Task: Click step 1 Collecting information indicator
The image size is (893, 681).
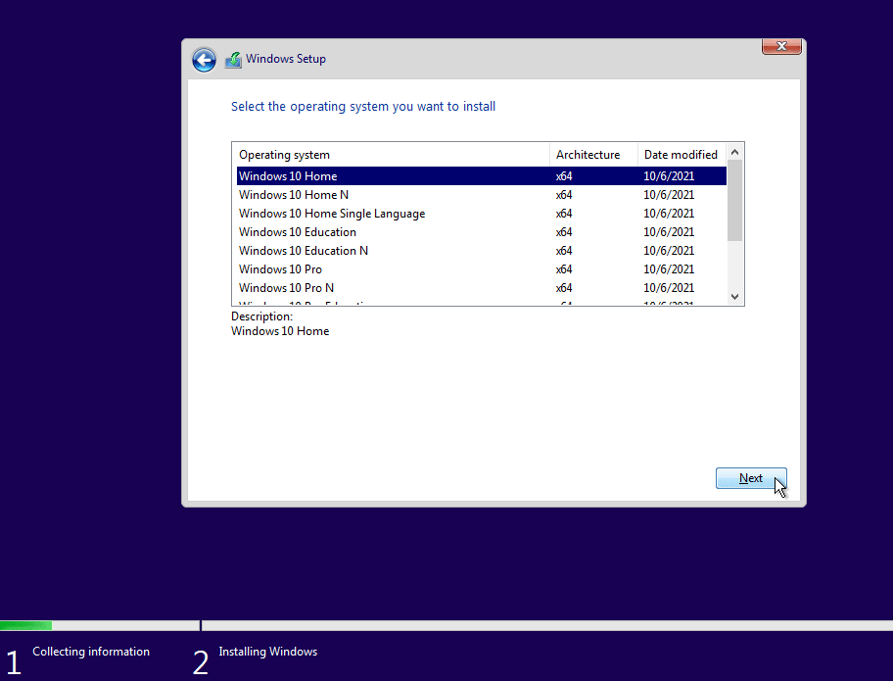Action: click(91, 652)
